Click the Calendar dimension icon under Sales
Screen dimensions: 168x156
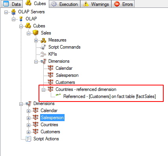pos(50,68)
